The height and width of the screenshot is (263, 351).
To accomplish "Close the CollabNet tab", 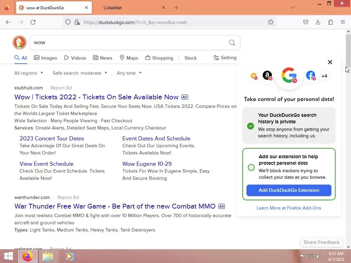I will [164, 8].
